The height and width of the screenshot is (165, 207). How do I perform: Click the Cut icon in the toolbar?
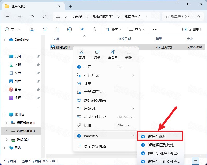(x=32, y=29)
